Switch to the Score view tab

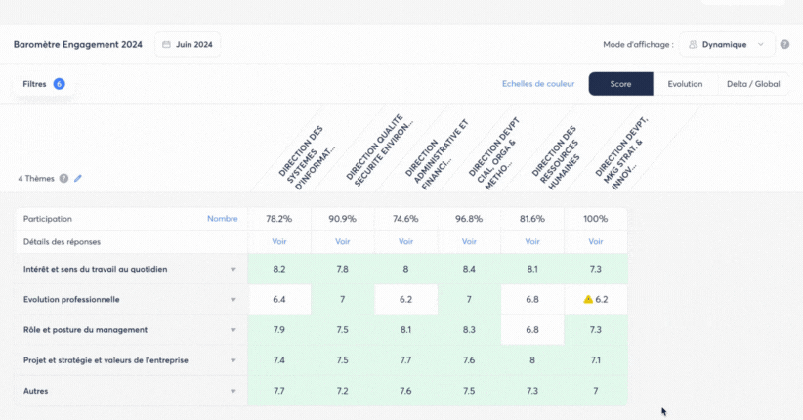tap(620, 84)
